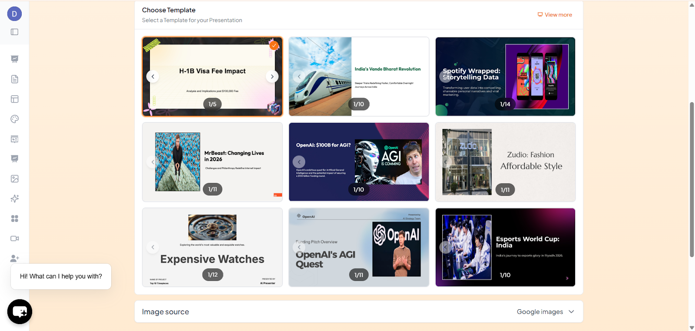Open the four-square apps grid icon in sidebar
Image resolution: width=695 pixels, height=331 pixels.
14,218
